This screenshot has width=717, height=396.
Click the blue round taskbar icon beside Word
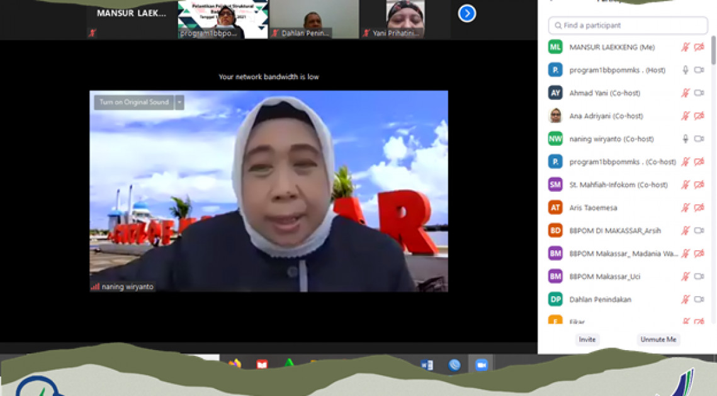(454, 365)
